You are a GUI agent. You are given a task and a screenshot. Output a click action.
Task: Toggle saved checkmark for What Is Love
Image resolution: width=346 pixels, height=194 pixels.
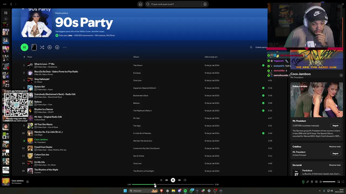coord(263,65)
